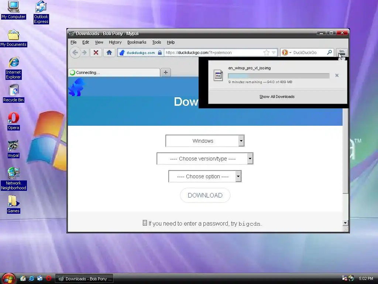Image resolution: width=378 pixels, height=284 pixels.
Task: Launch Outlook Express from desktop
Action: click(x=41, y=12)
